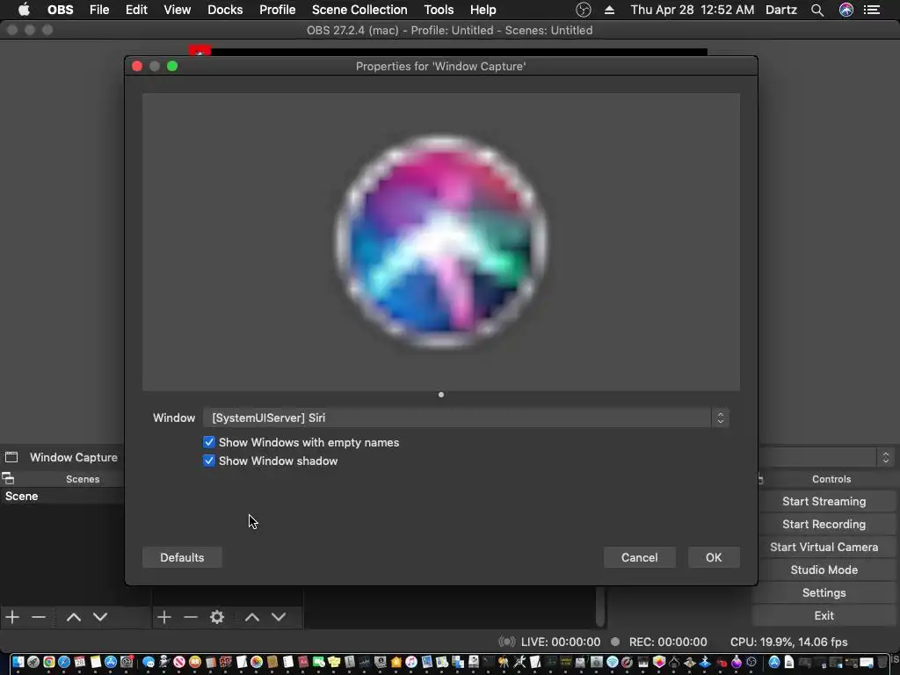Viewport: 900px width, 675px height.
Task: Activate the Siri icon in the menu bar
Action: (x=846, y=10)
